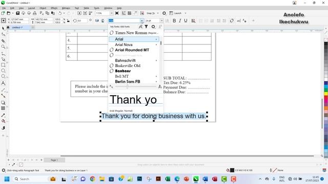Select the Zoom tool in toolbox
This screenshot has height=184, width=328.
click(x=3, y=47)
